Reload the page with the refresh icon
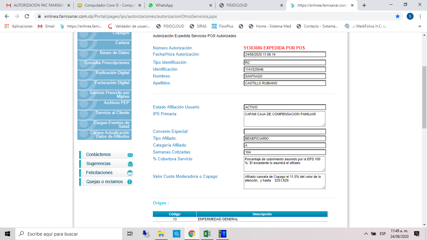The image size is (427, 240). coord(27,16)
